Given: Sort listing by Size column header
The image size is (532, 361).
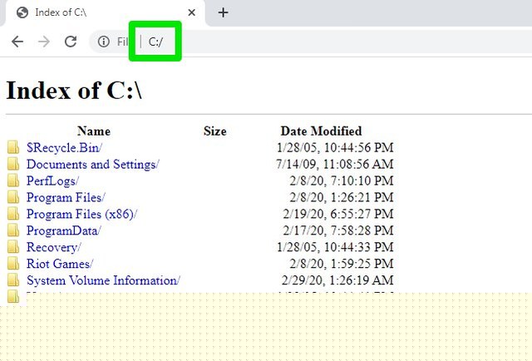Looking at the screenshot, I should coord(214,131).
